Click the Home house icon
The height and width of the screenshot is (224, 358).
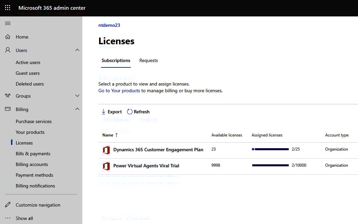8,37
